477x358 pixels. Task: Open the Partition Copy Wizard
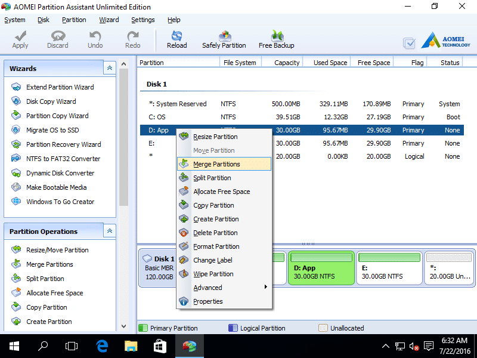click(49, 116)
